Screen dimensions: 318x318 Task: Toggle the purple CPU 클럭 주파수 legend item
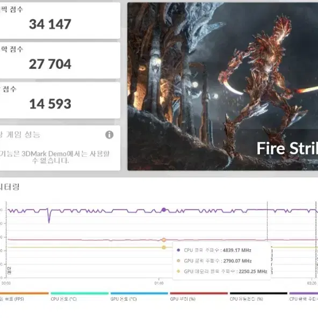click(x=303, y=297)
